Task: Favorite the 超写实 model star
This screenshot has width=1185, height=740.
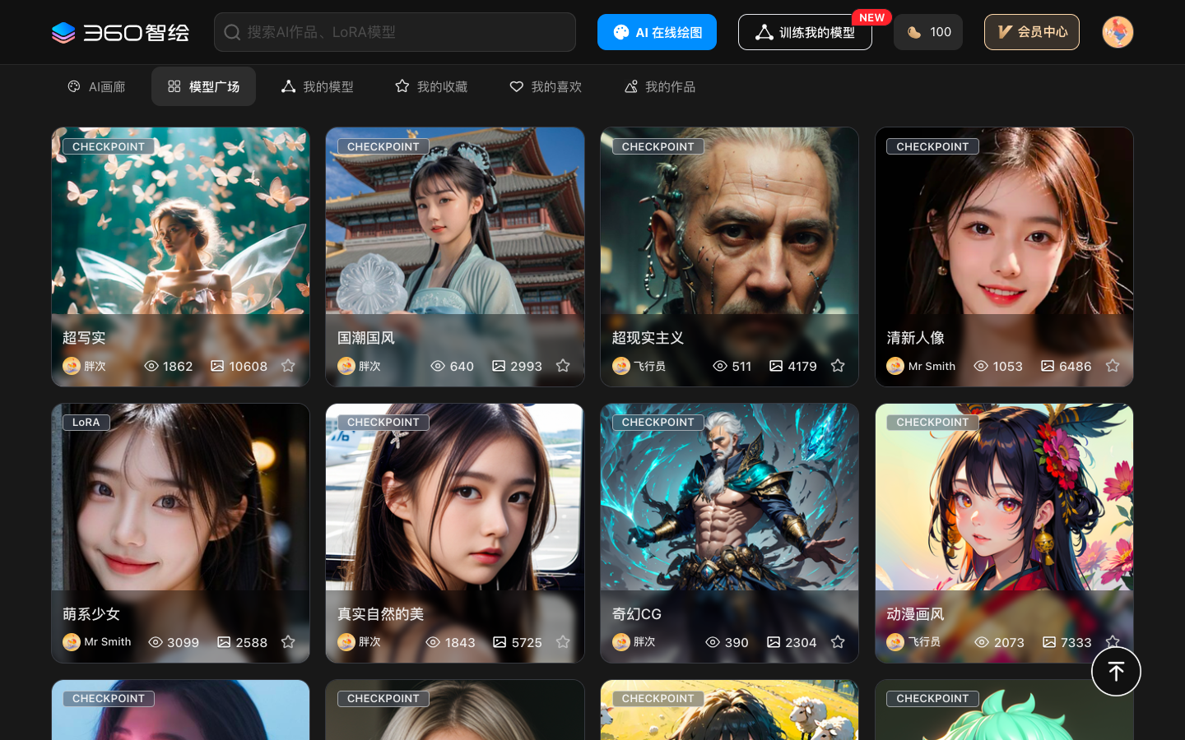Action: [288, 365]
